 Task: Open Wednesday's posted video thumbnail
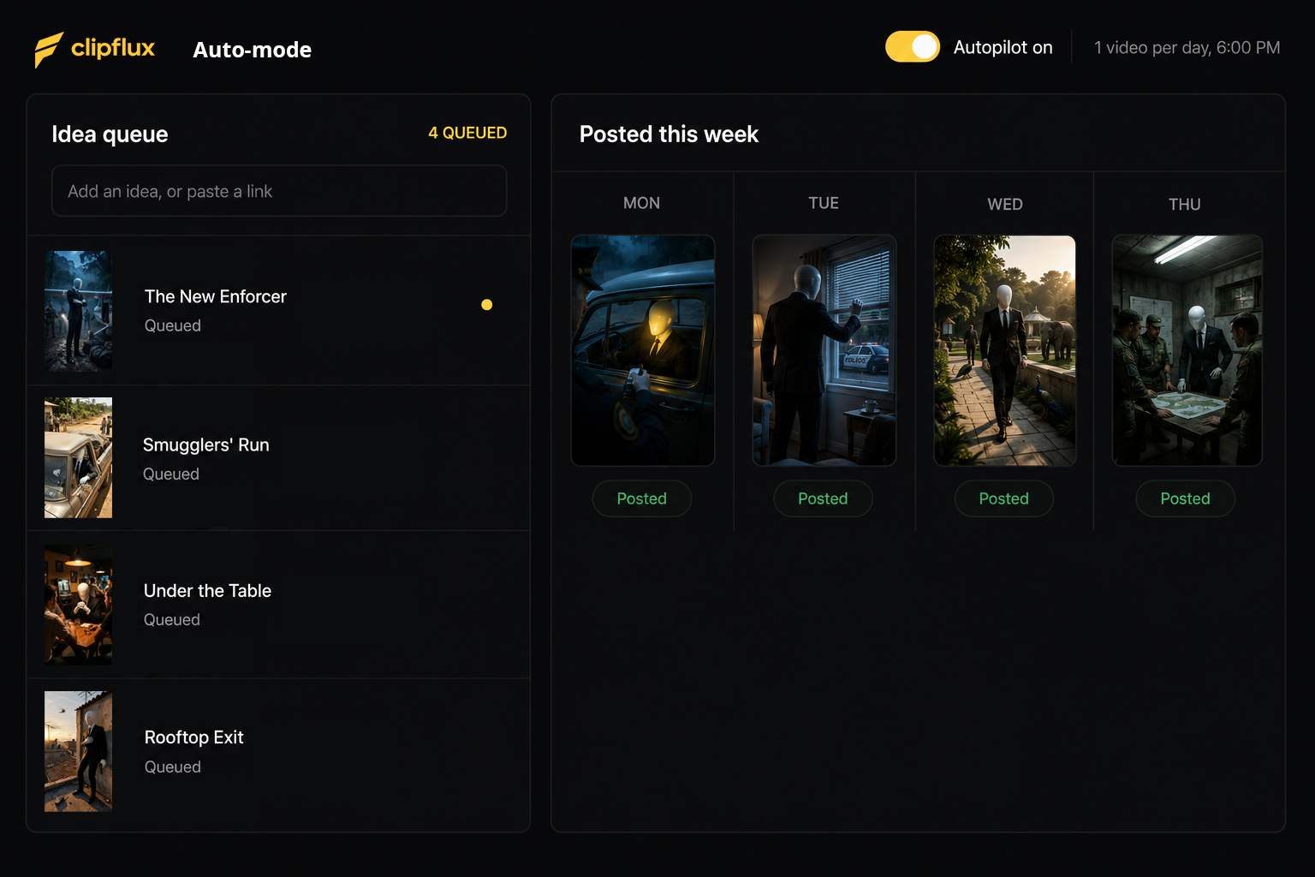1004,350
